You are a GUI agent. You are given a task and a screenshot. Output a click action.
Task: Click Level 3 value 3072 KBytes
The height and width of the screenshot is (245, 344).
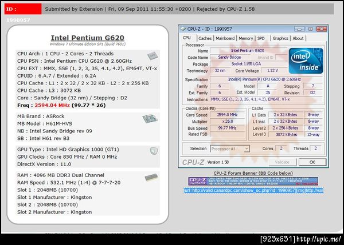(286, 135)
